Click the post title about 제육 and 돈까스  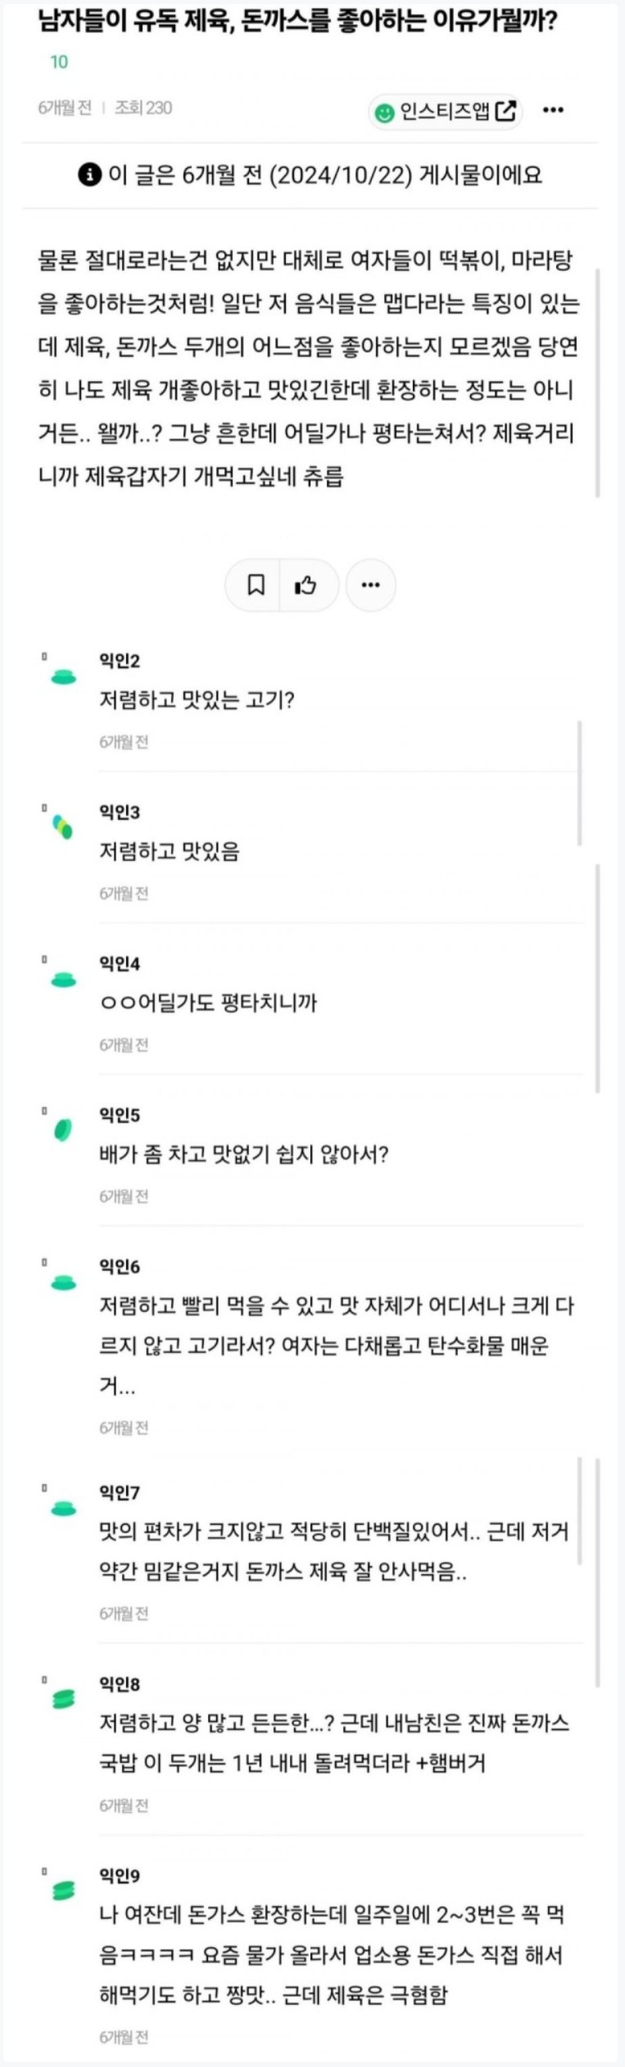tap(297, 21)
